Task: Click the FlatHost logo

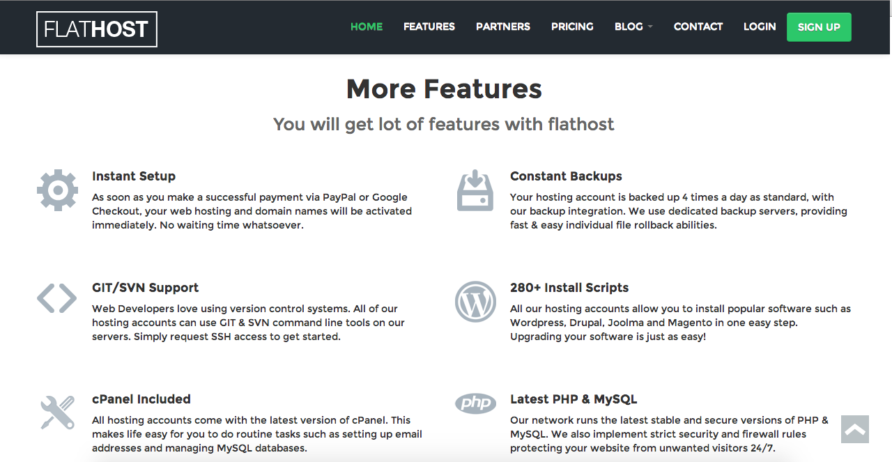Action: click(97, 29)
